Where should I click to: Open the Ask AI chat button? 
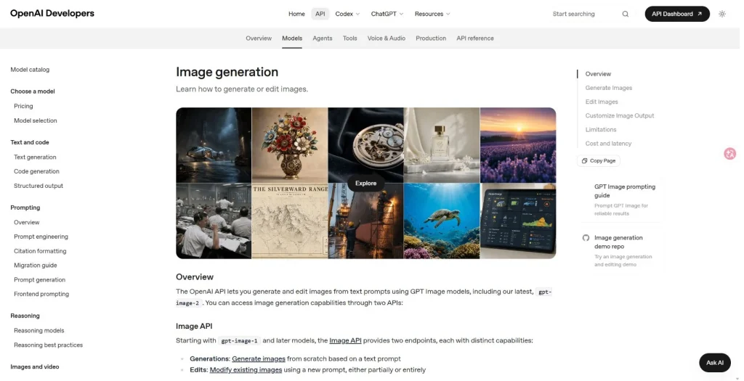point(715,363)
